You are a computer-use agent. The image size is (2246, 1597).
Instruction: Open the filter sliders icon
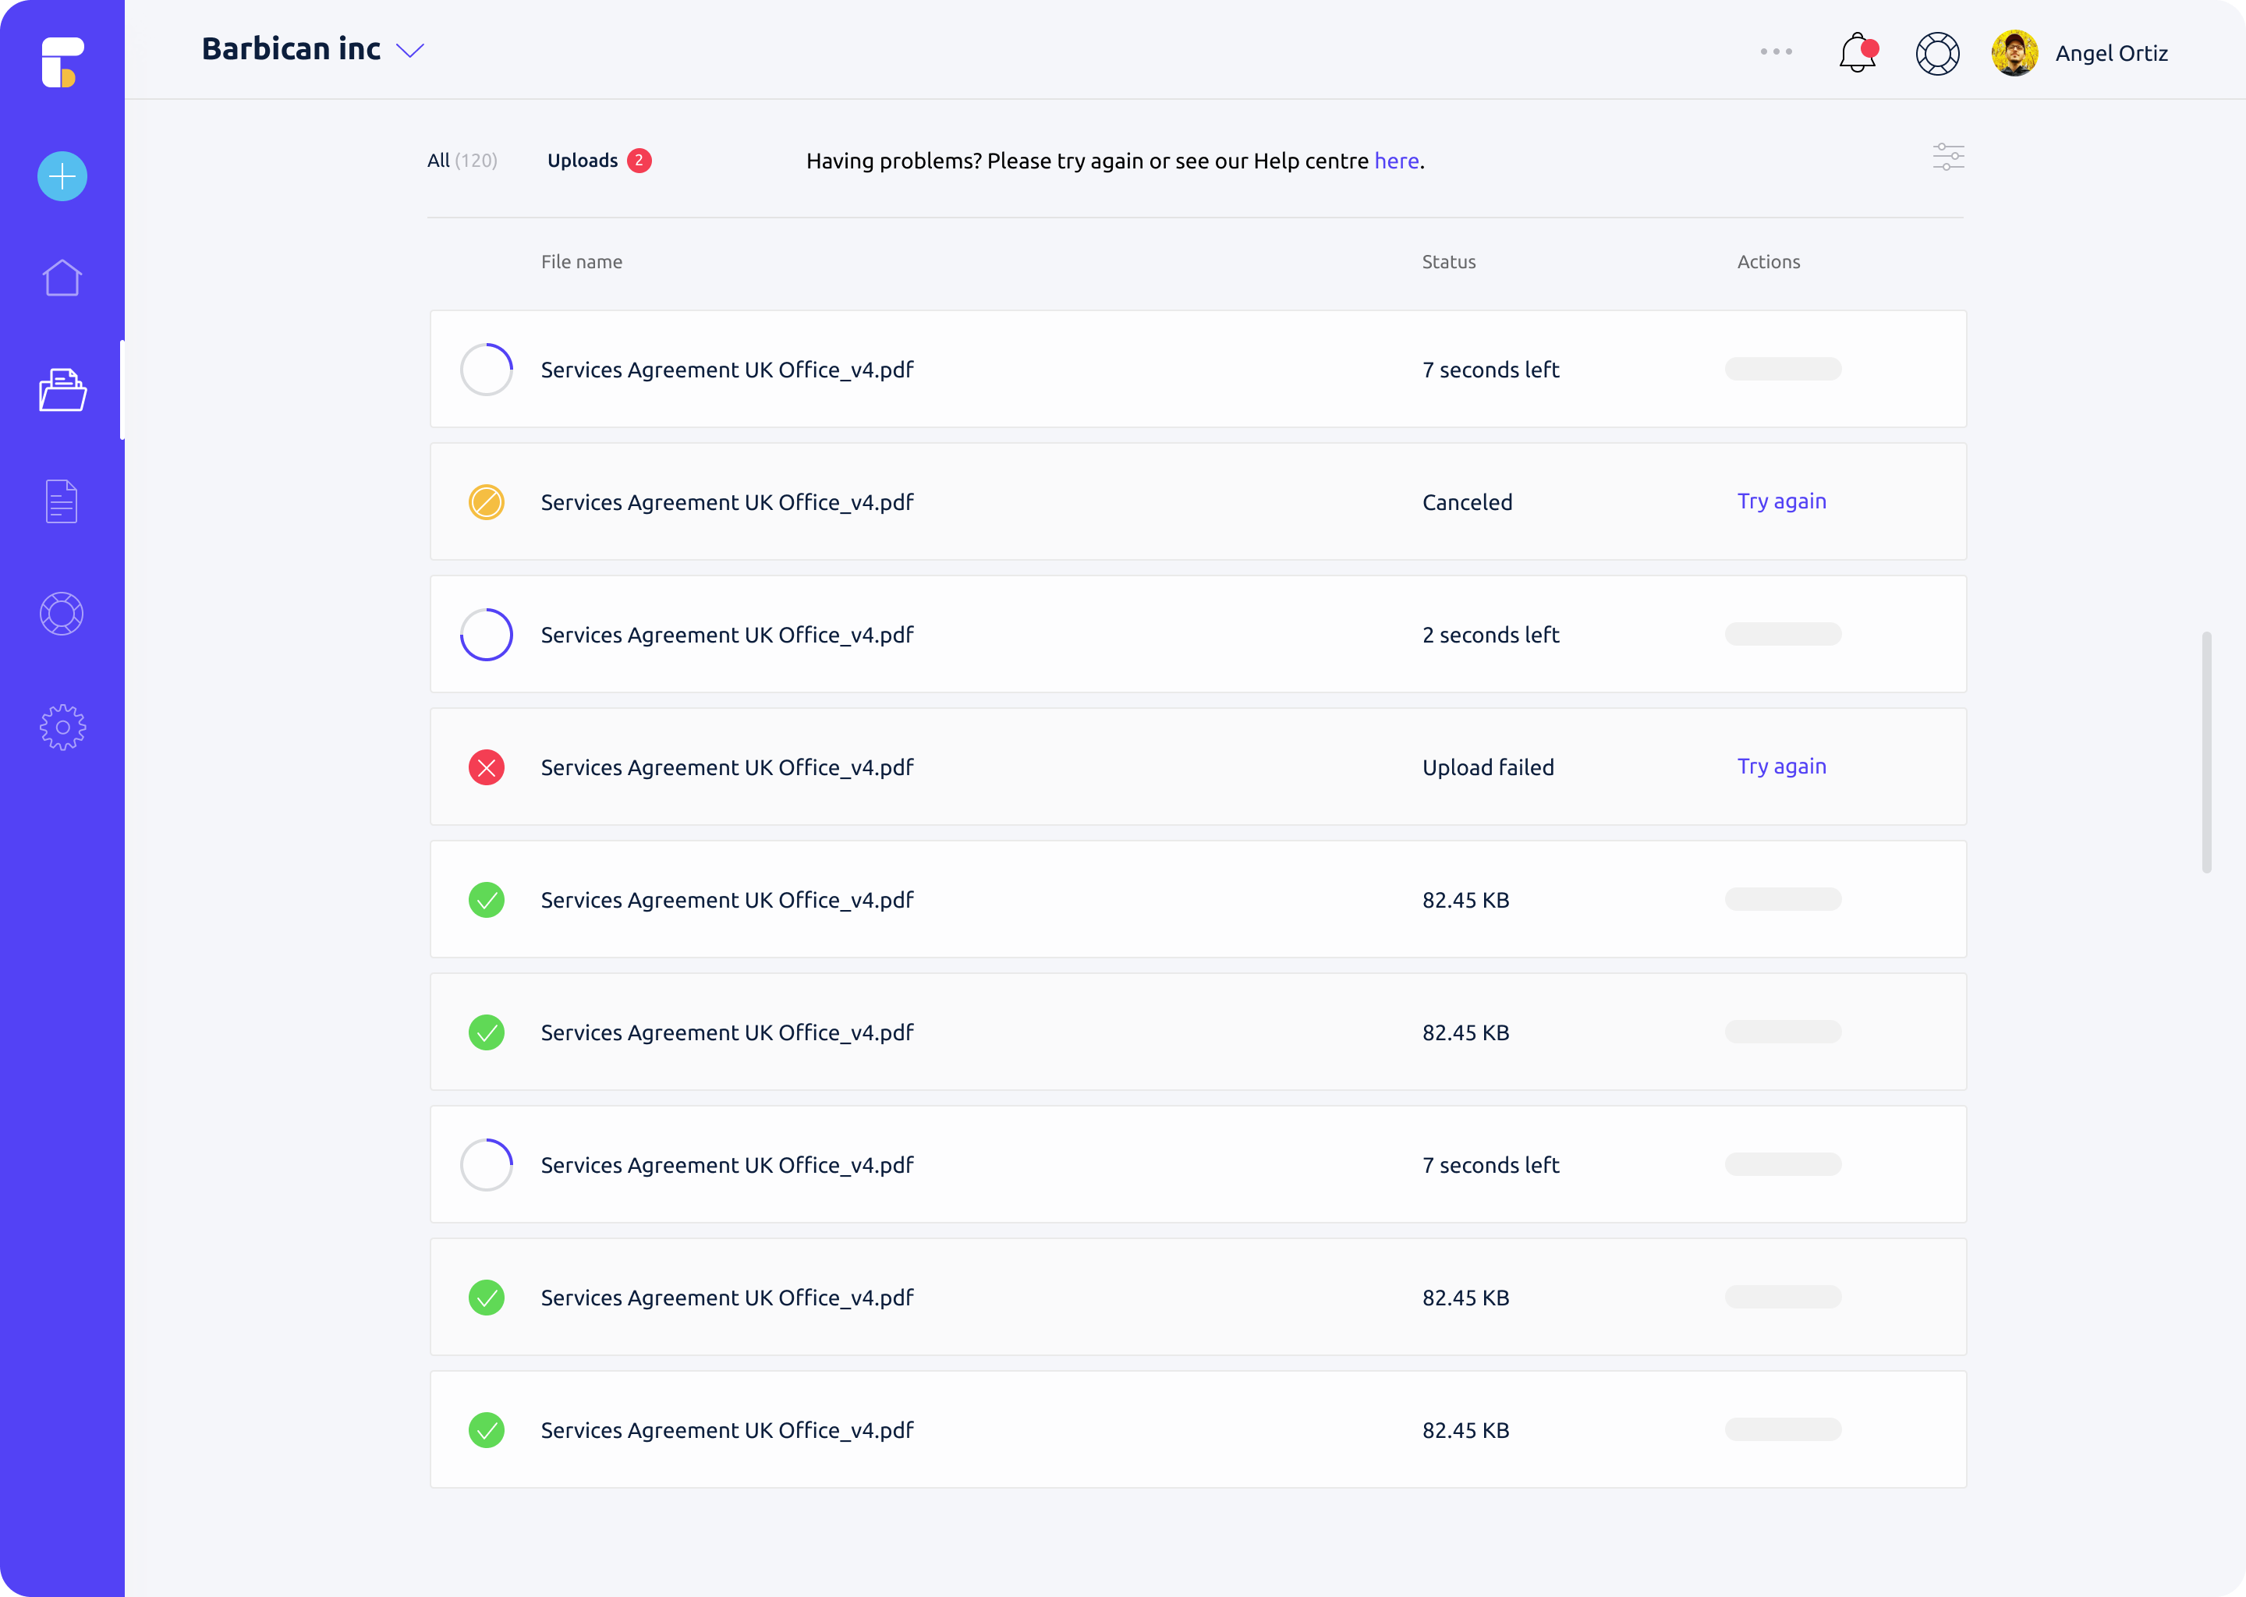1948,158
